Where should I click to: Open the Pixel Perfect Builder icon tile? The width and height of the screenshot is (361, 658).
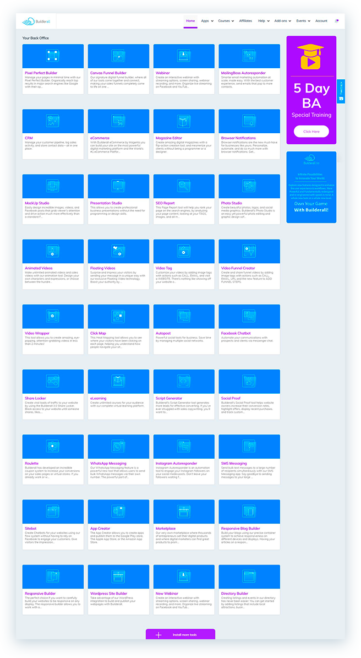click(53, 56)
